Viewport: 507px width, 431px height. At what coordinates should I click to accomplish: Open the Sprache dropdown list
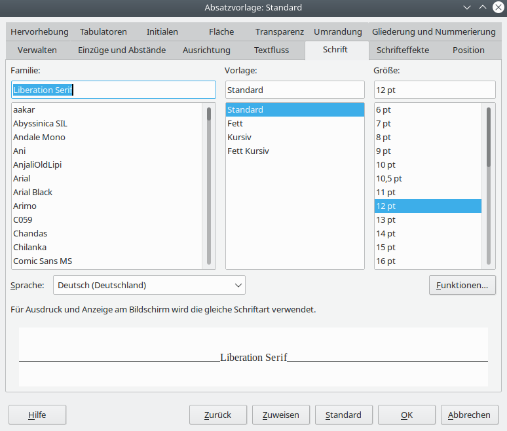click(149, 285)
